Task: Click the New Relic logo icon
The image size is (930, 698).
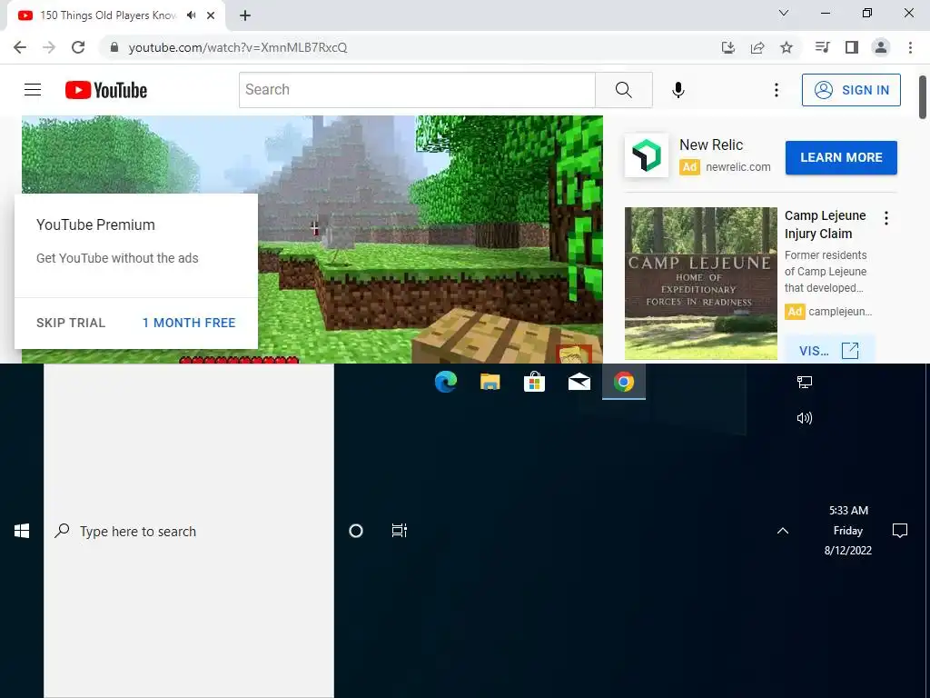Action: [x=647, y=156]
